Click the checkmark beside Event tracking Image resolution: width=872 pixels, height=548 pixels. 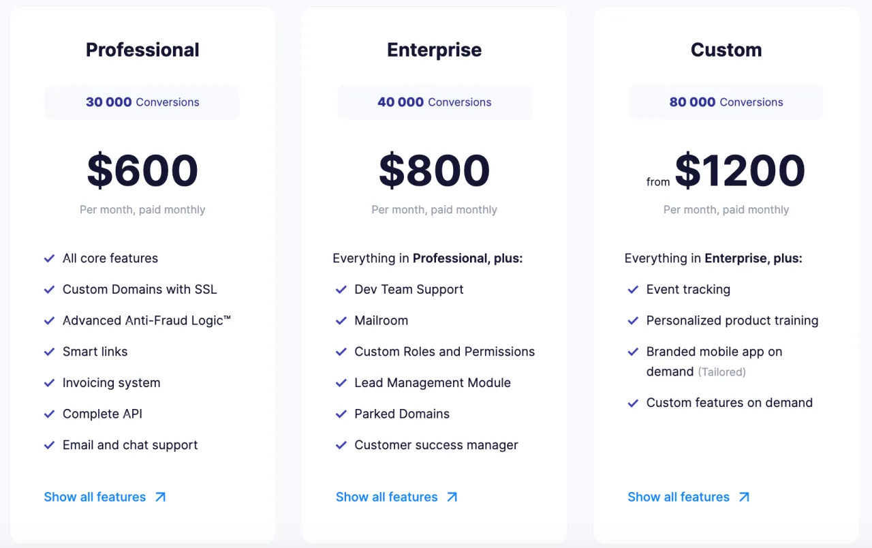(x=633, y=290)
